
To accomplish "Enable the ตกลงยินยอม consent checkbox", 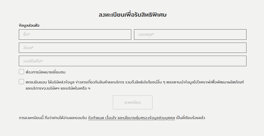I will pos(21,82).
